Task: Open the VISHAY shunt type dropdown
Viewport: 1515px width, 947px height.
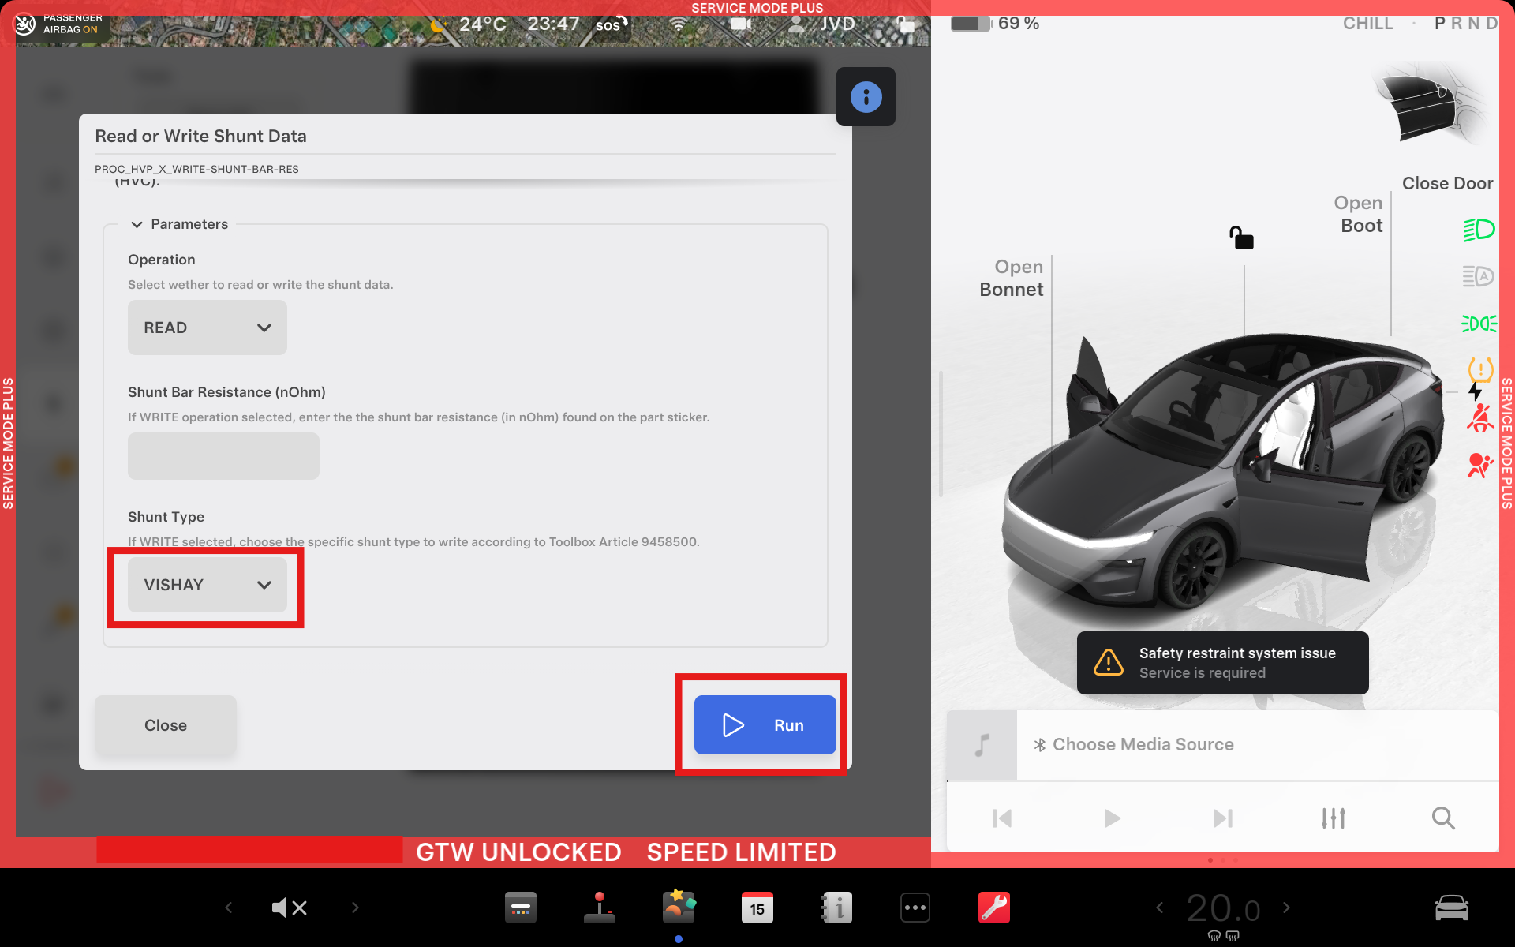Action: tap(207, 585)
